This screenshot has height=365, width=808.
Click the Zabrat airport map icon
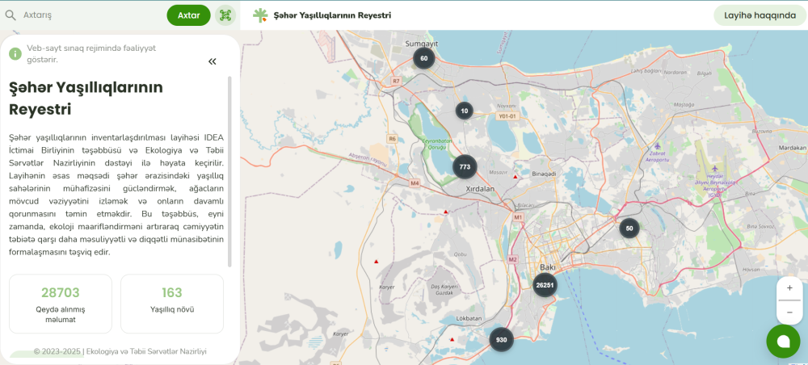pos(658,147)
